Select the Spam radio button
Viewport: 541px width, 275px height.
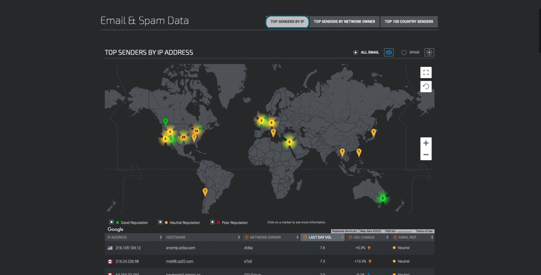click(404, 52)
